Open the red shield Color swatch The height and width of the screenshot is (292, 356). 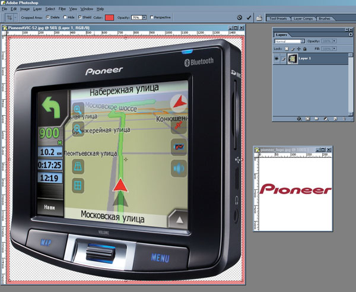(109, 17)
